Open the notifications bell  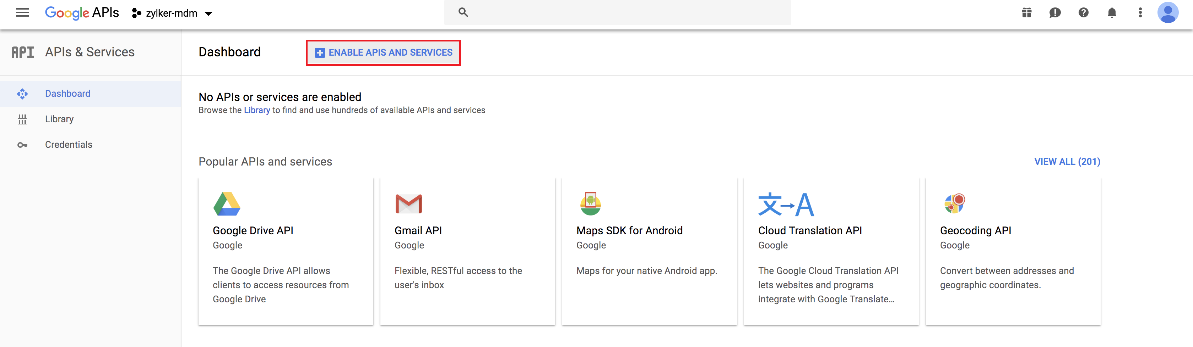pos(1112,13)
